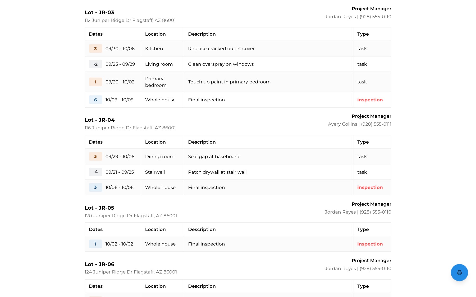The image size is (476, 297).
Task: Click the Dining room location cell
Action: pos(162,157)
